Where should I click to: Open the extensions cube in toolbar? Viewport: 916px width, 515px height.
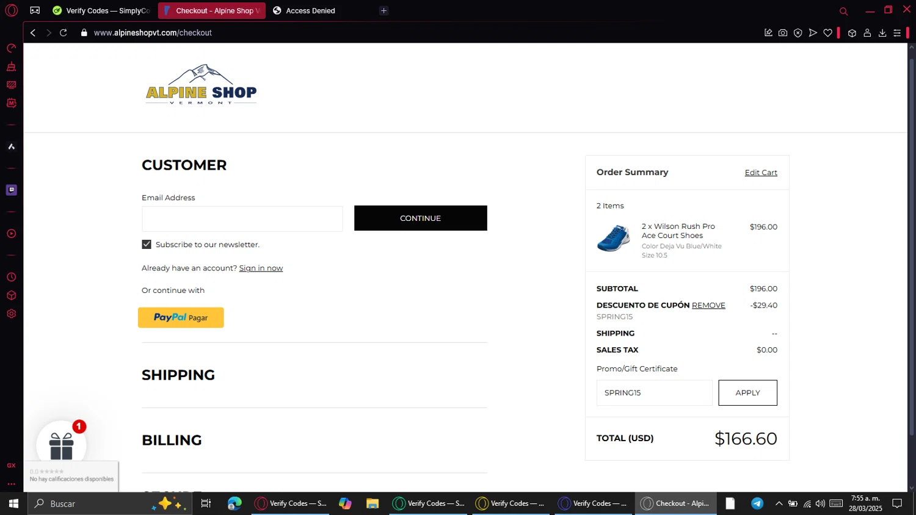tap(852, 33)
